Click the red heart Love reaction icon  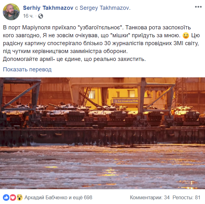coord(13,197)
